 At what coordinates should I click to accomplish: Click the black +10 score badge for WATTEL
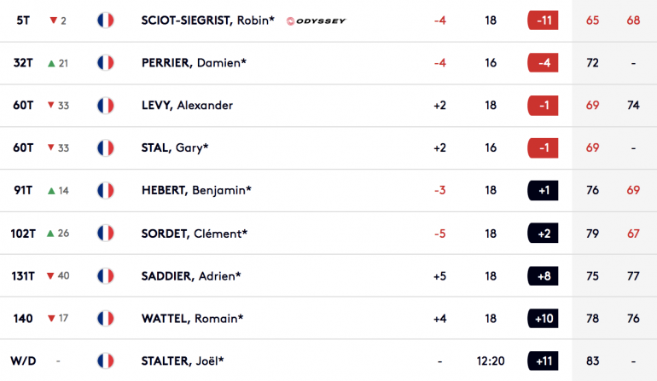coord(543,319)
